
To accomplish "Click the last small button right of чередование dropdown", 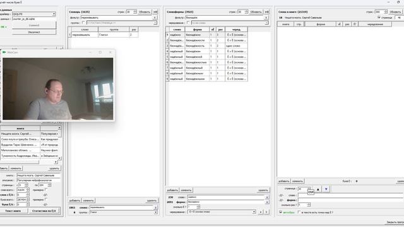I will [266, 212].
